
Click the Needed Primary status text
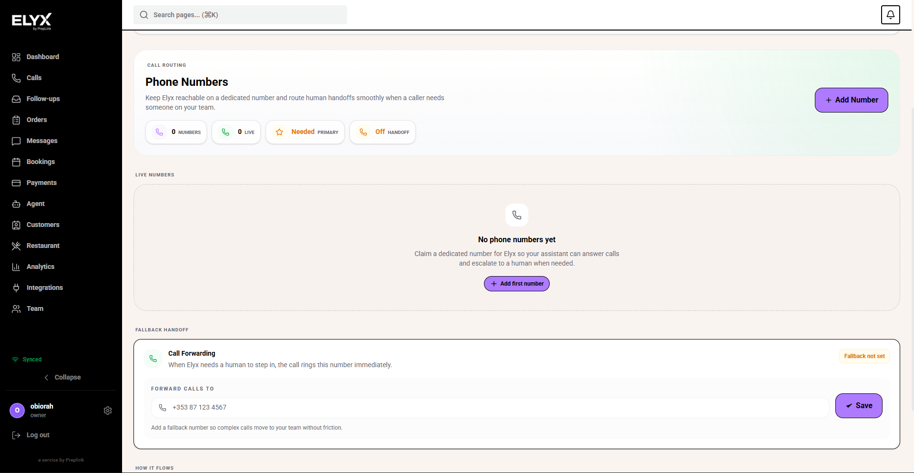click(x=315, y=132)
